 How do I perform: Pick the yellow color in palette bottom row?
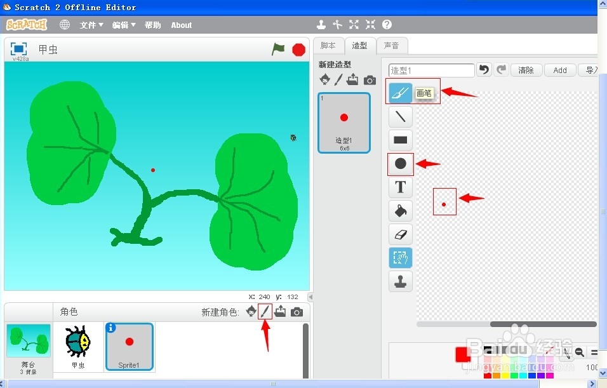coord(505,375)
